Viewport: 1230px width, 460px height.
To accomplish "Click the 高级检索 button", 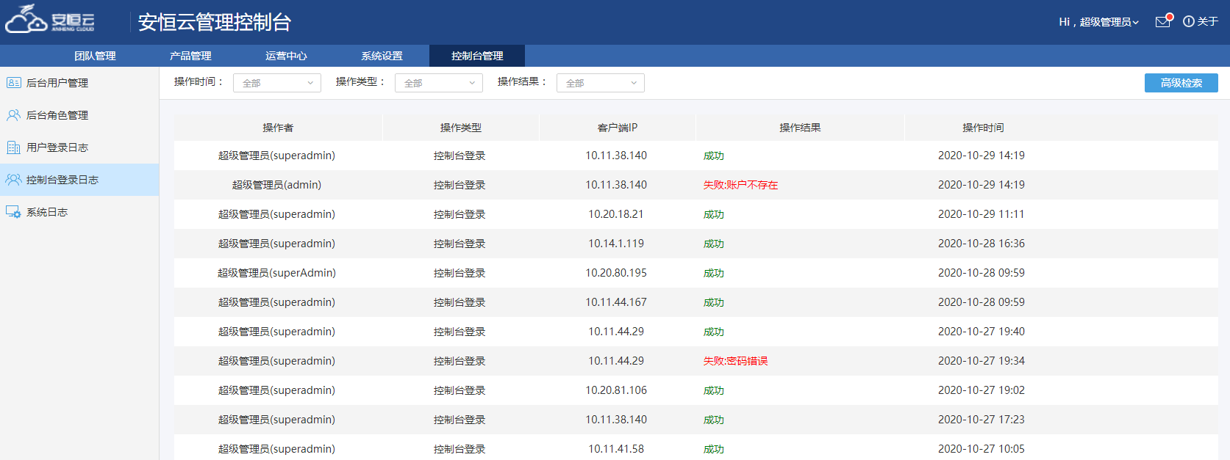I will point(1181,83).
